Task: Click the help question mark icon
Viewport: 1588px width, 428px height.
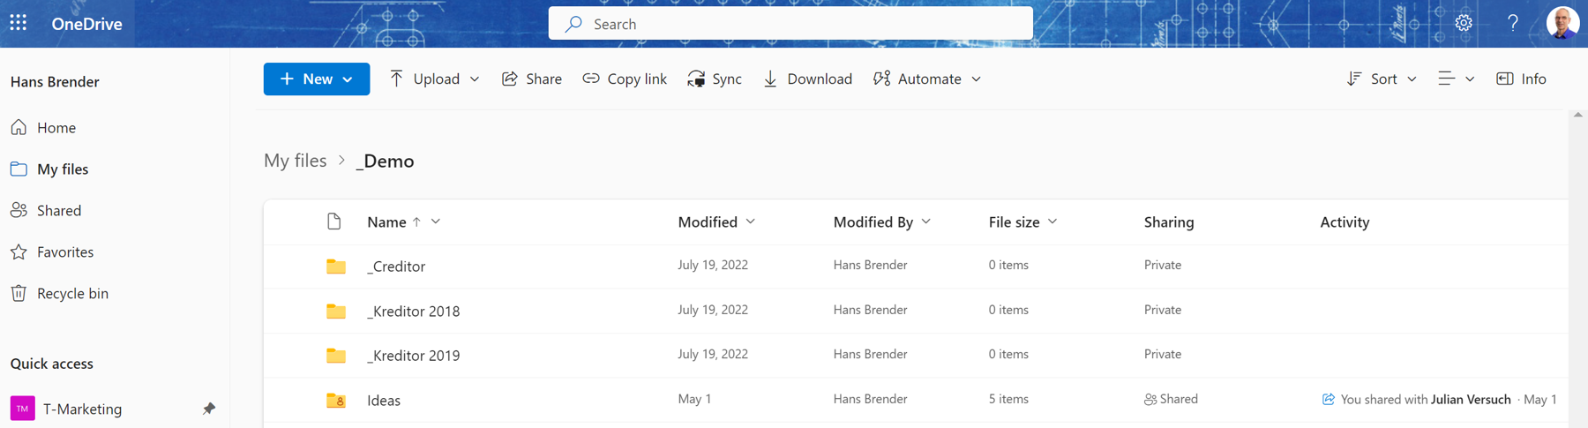Action: (1512, 23)
